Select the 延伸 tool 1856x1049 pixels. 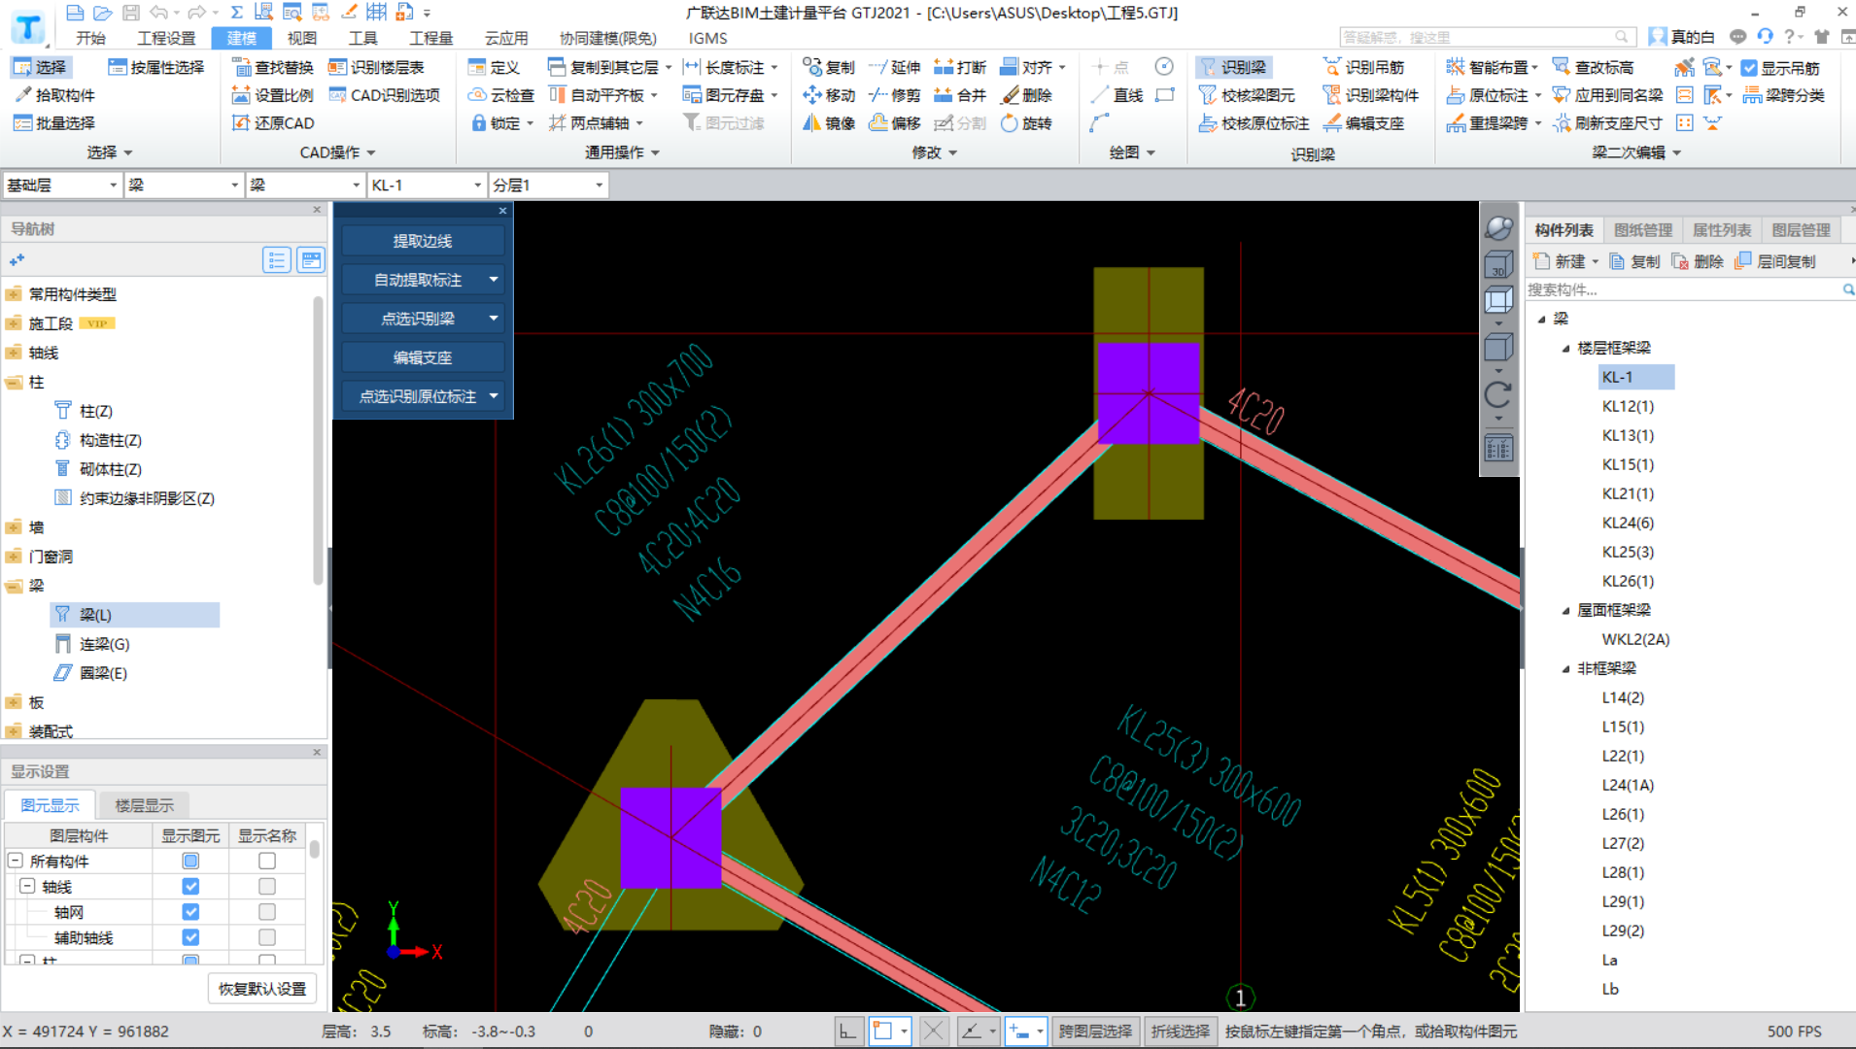pyautogui.click(x=894, y=67)
